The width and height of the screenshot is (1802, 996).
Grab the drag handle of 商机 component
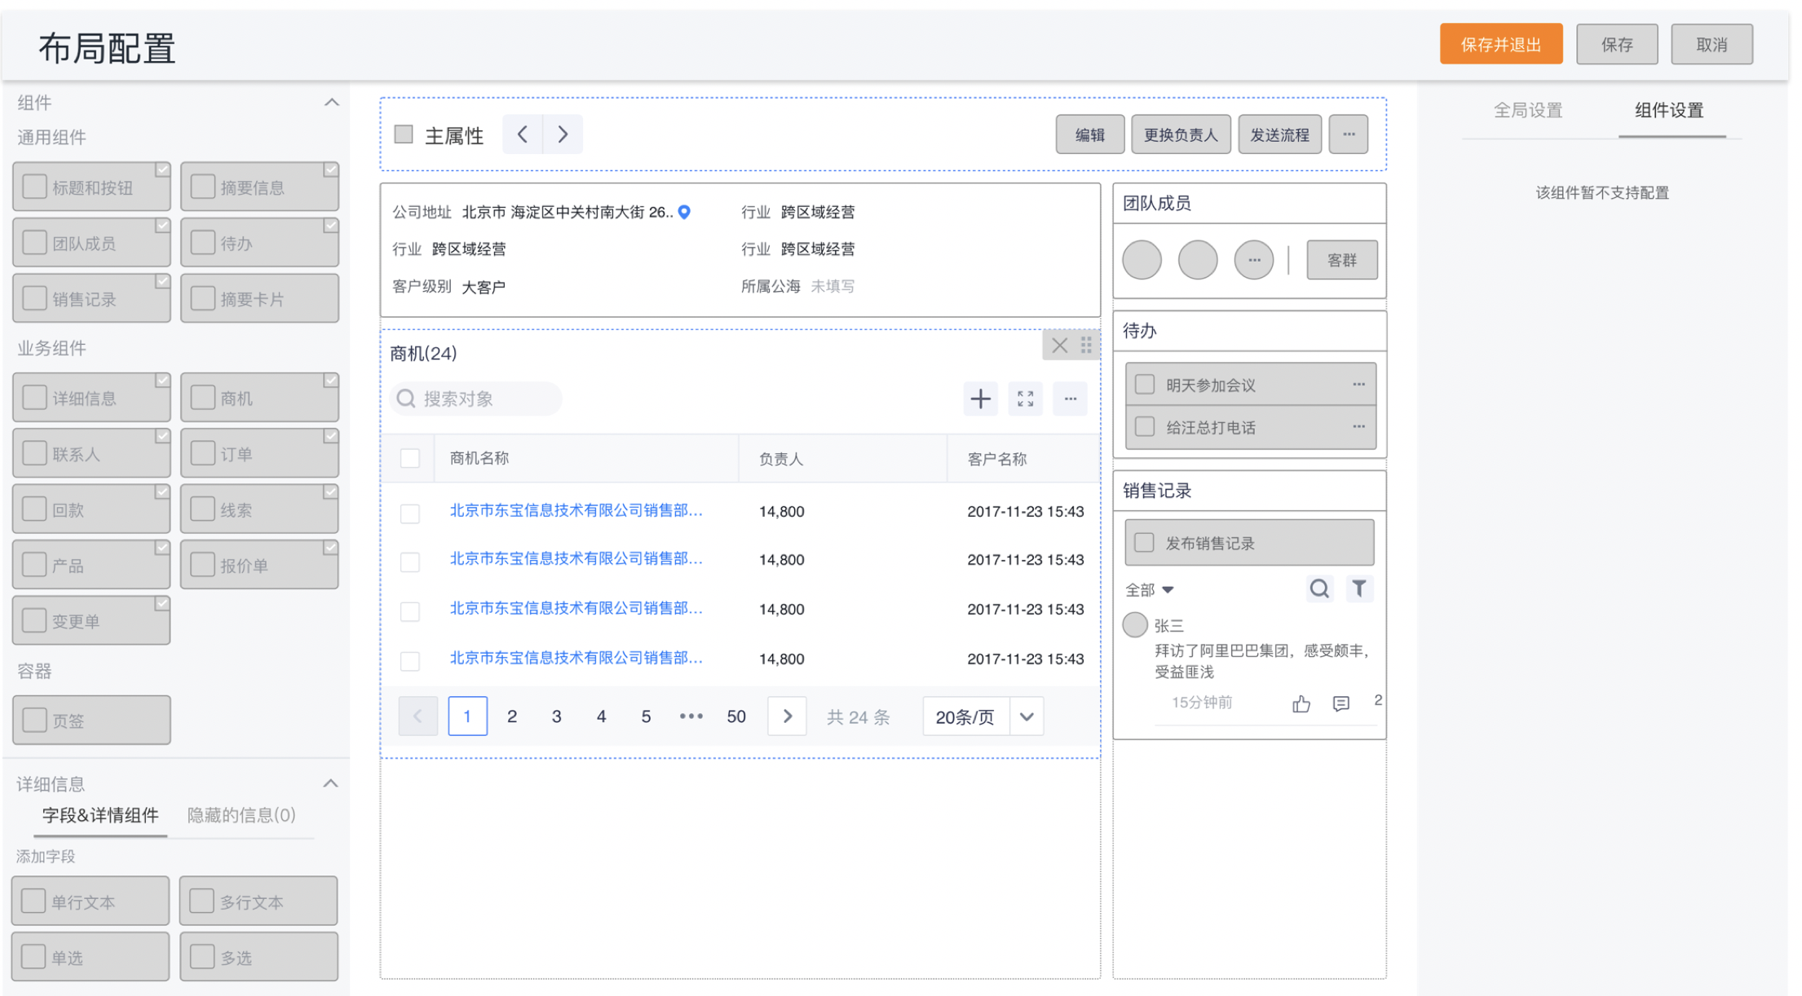point(1086,346)
